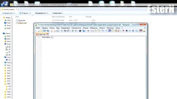Toggle show all characters icon
177x99 pixels.
coord(106,31)
